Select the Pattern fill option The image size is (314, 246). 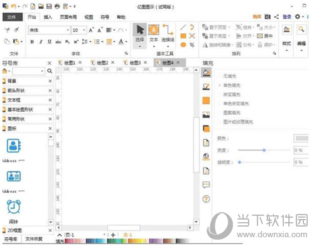(232, 113)
